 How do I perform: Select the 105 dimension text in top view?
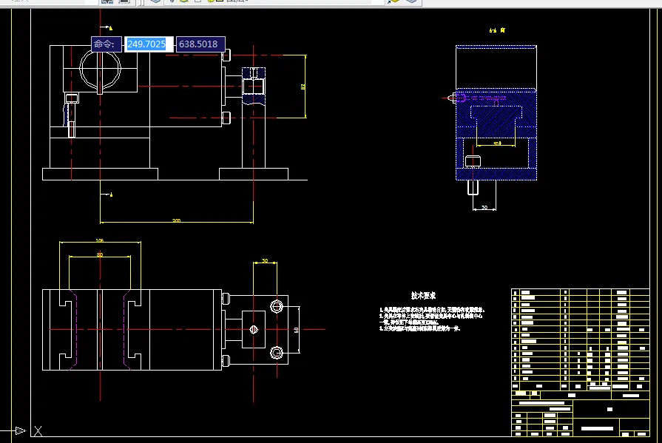point(100,240)
